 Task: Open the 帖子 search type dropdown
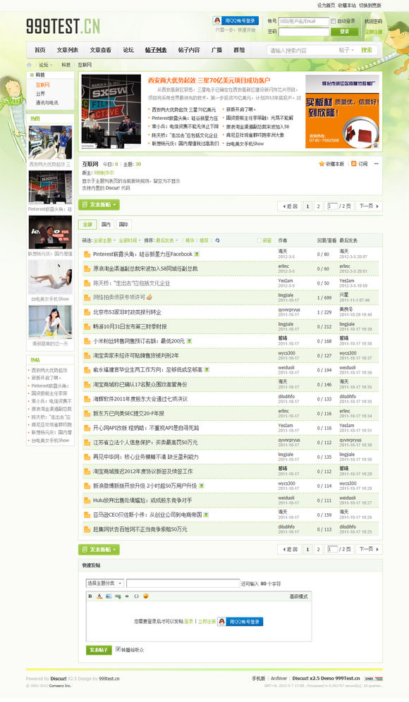click(x=346, y=50)
